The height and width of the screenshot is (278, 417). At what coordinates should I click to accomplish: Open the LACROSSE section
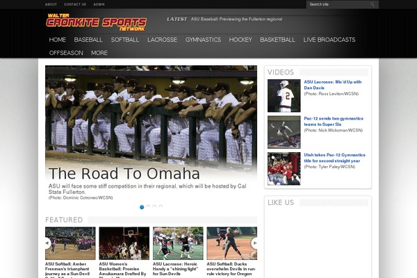coord(162,40)
